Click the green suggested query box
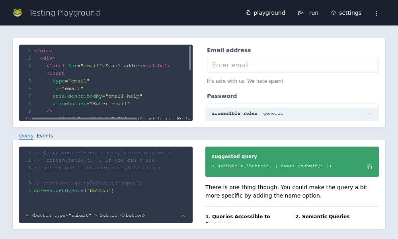 [x=292, y=162]
